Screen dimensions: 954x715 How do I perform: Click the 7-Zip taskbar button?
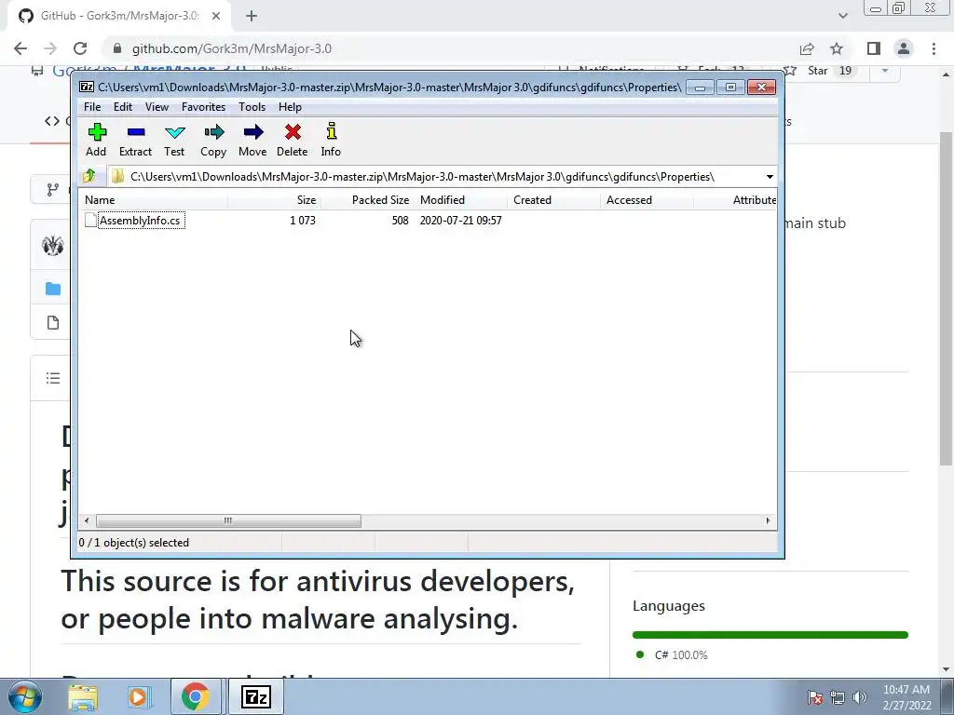tap(255, 697)
